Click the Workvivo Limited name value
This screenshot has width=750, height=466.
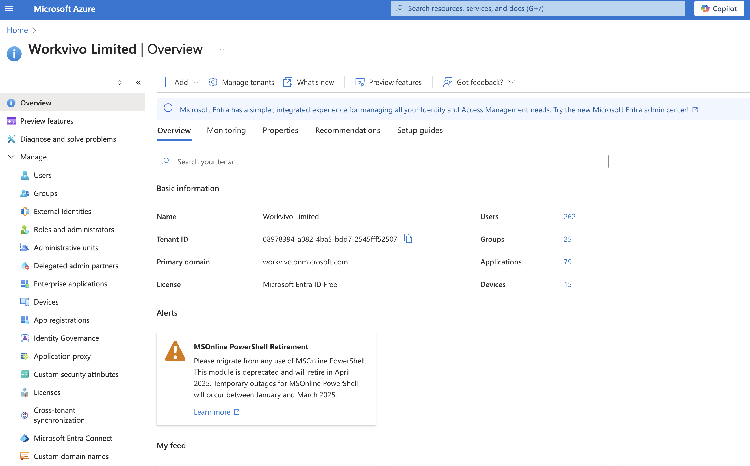click(x=291, y=216)
